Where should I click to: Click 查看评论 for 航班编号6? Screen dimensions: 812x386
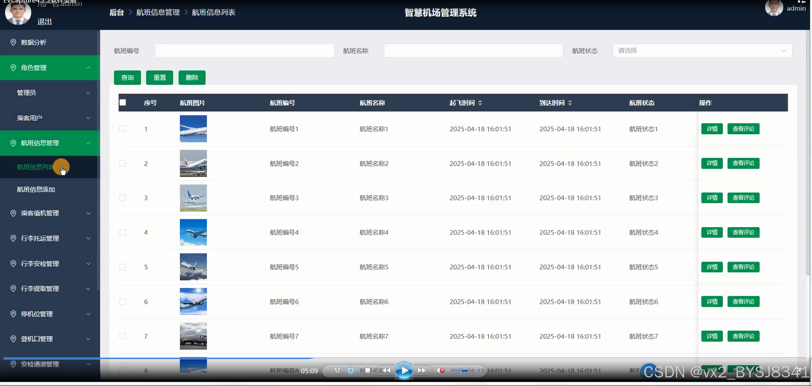tap(743, 302)
